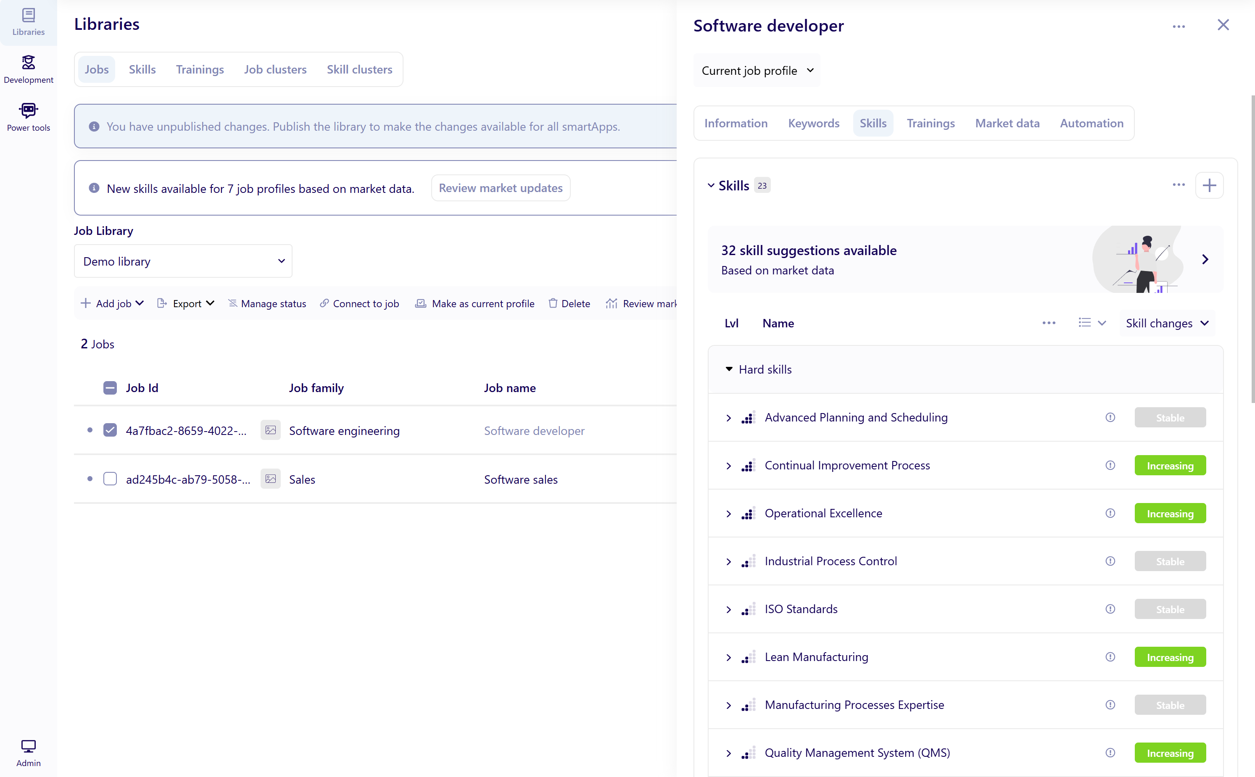The image size is (1255, 777).
Task: Click the plus icon to add skill
Action: (1209, 185)
